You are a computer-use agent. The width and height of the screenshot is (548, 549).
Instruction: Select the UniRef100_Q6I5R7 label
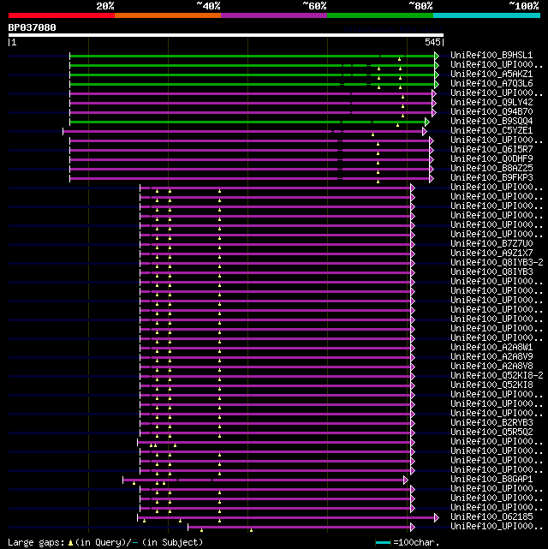(x=491, y=149)
